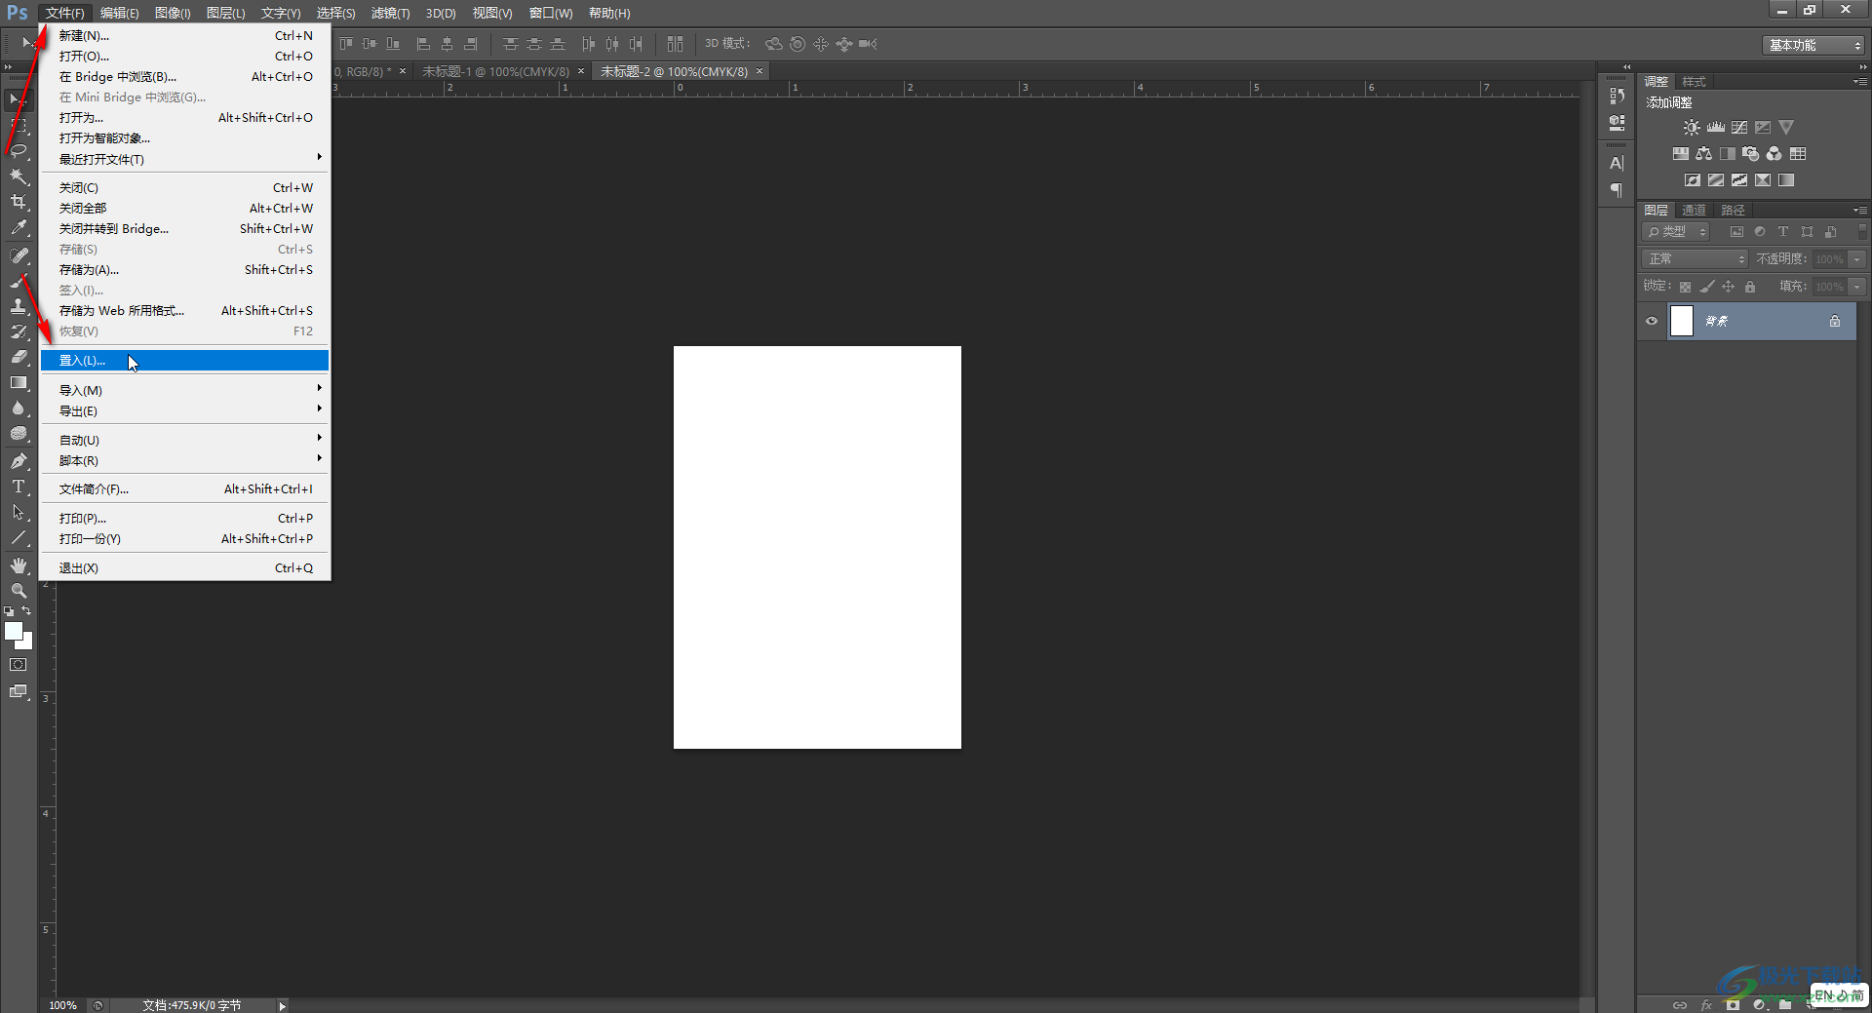
Task: Open the History panel icon
Action: (1618, 96)
